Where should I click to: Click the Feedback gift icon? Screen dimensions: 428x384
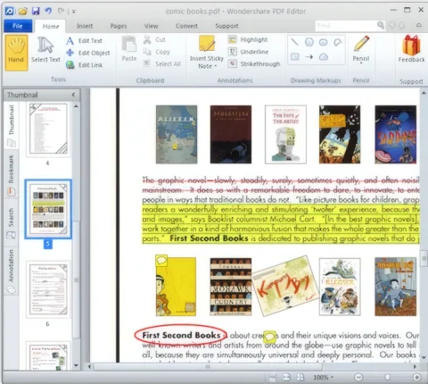(411, 45)
